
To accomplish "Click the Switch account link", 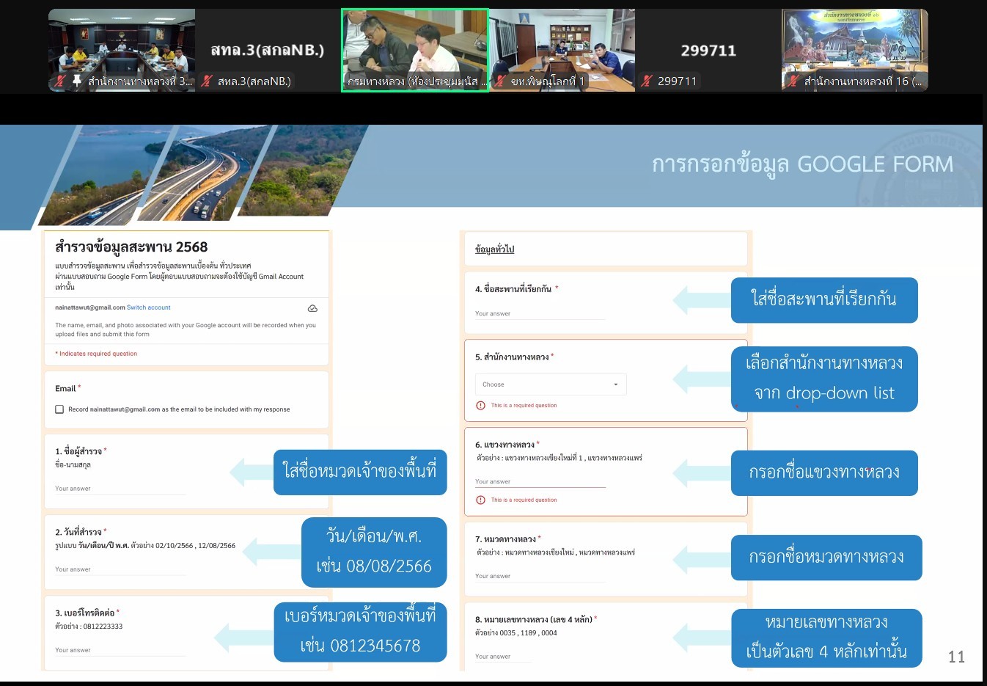I will tap(149, 307).
